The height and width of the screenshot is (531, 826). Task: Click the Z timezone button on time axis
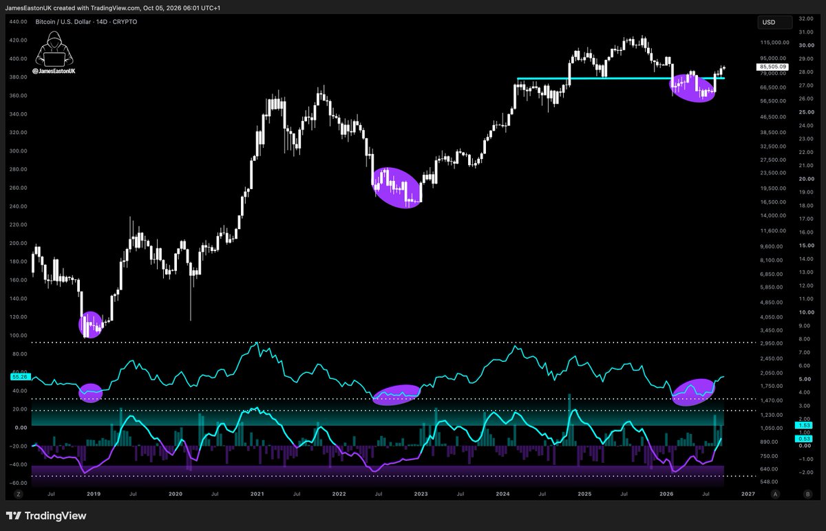click(x=18, y=494)
